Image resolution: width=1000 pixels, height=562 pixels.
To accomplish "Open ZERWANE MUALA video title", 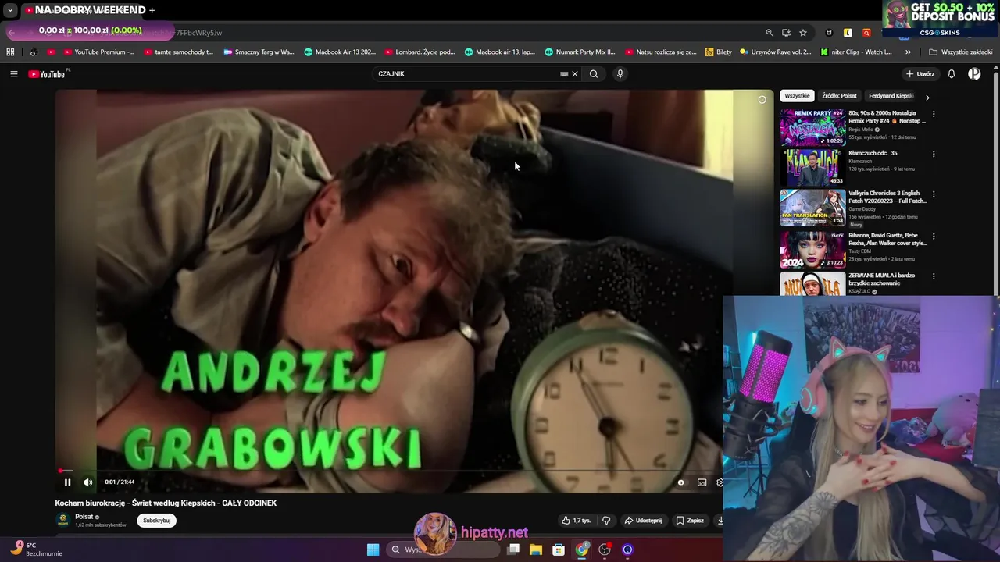I will click(x=881, y=279).
